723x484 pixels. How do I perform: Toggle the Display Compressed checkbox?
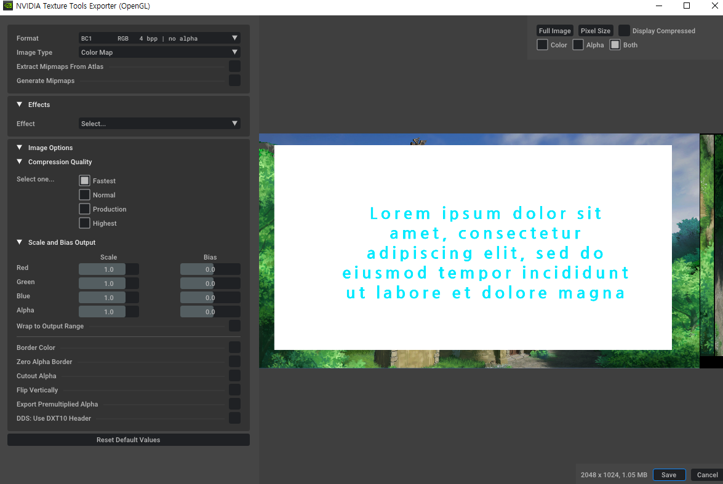(x=624, y=30)
